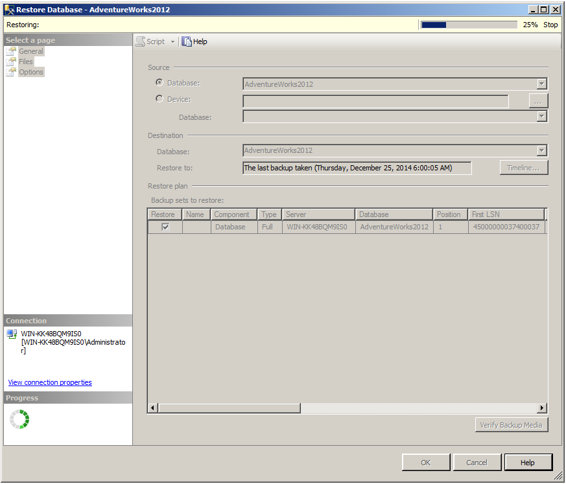This screenshot has width=566, height=484.
Task: Open the Options page
Action: pyautogui.click(x=30, y=72)
